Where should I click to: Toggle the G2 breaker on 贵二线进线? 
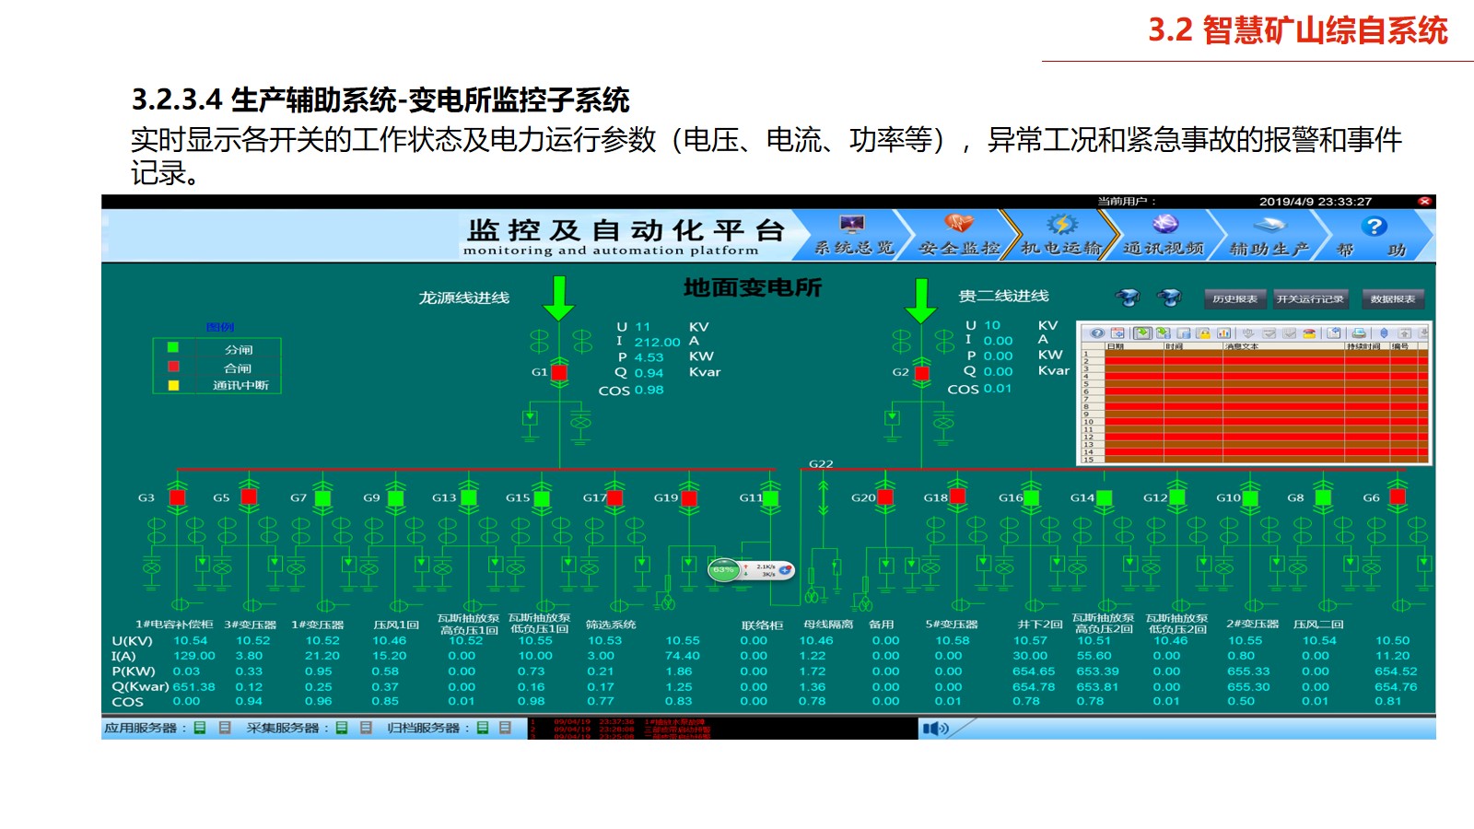tap(920, 372)
